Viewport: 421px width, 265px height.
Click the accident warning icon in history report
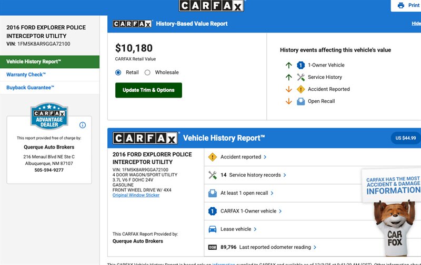tap(213, 157)
